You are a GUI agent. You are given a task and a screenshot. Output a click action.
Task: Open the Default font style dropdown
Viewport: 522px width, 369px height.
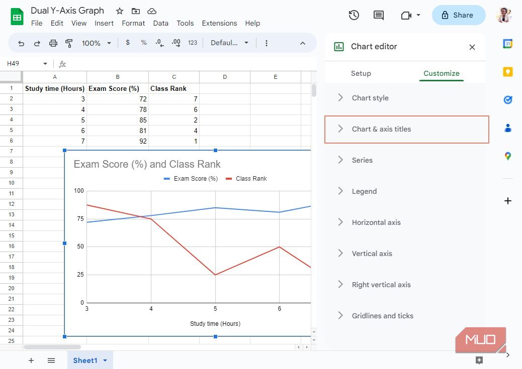(x=229, y=43)
